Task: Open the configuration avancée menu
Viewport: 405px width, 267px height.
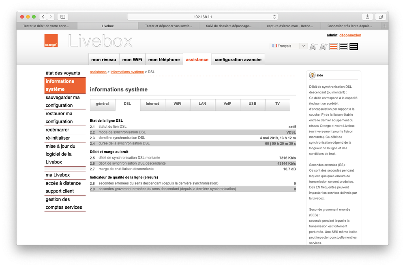Action: [238, 59]
